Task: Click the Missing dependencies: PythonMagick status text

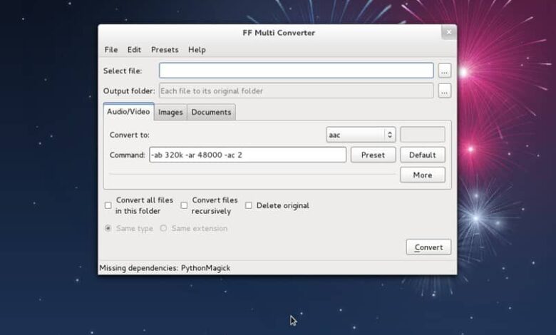Action: (x=165, y=268)
